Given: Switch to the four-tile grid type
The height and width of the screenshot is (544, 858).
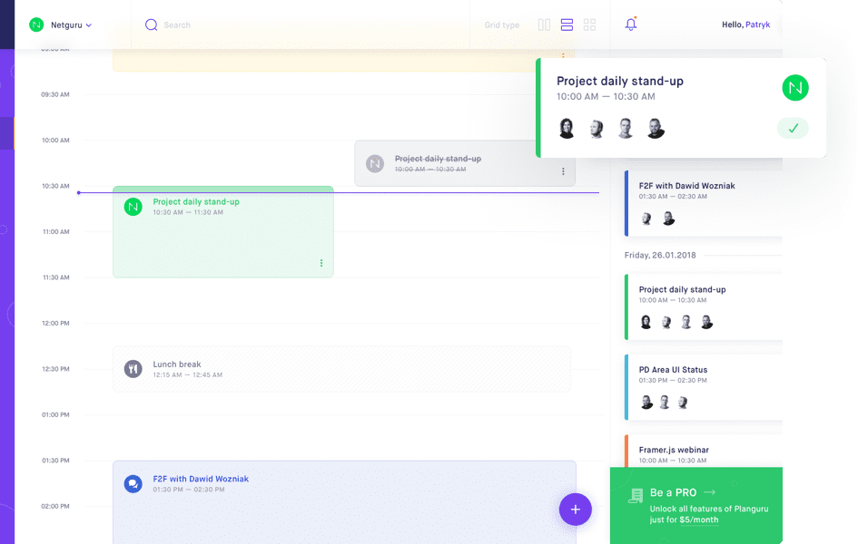Looking at the screenshot, I should [x=589, y=24].
